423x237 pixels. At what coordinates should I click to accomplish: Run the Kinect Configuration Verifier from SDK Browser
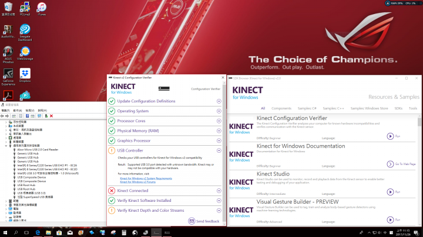point(393,136)
